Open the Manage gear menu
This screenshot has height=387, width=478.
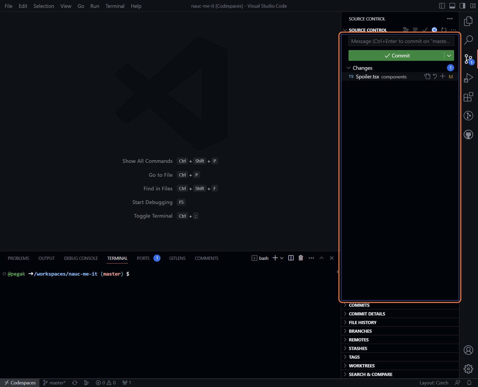[x=468, y=369]
